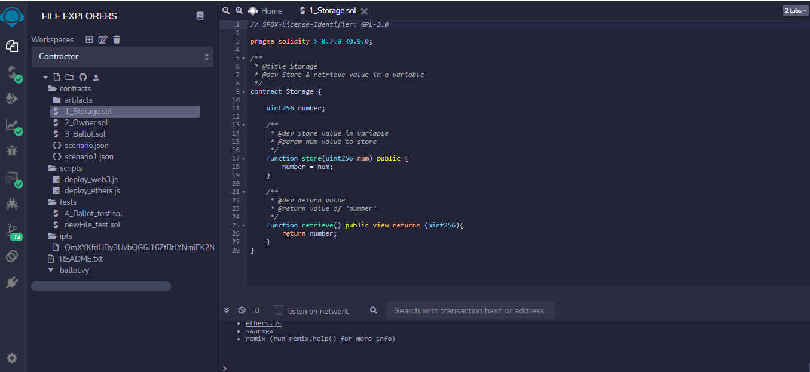This screenshot has height=372, width=810.
Task: Toggle terminal panel with double chevron
Action: point(227,310)
